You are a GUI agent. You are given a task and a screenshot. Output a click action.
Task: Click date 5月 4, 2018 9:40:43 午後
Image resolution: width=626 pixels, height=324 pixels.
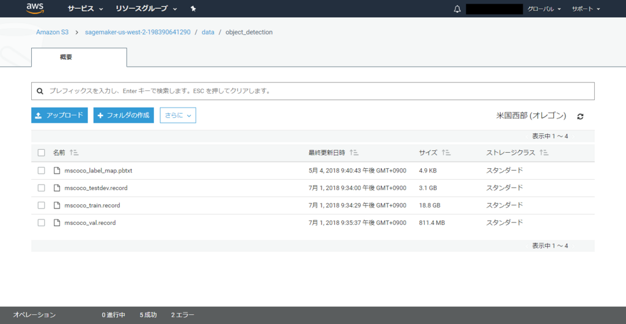(x=357, y=171)
